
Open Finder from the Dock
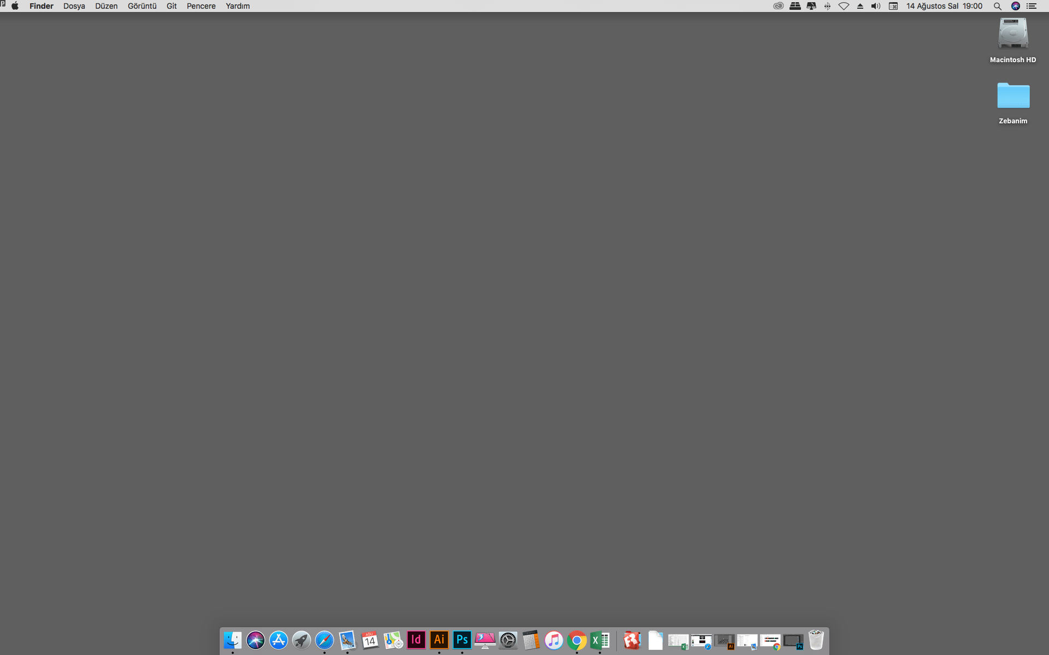pyautogui.click(x=233, y=640)
